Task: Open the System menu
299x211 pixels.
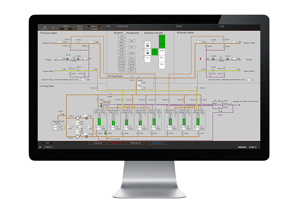Action: pyautogui.click(x=179, y=26)
